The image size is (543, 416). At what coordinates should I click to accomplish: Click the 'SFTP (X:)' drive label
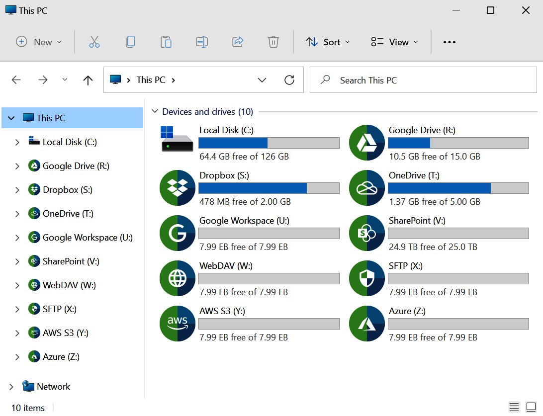[x=406, y=266]
